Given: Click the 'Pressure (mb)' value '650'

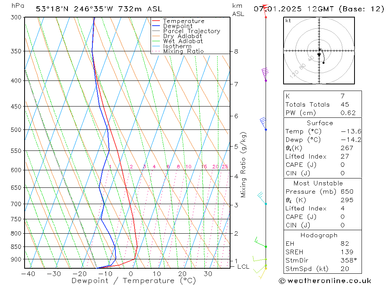Looking at the screenshot, I should (347, 192).
